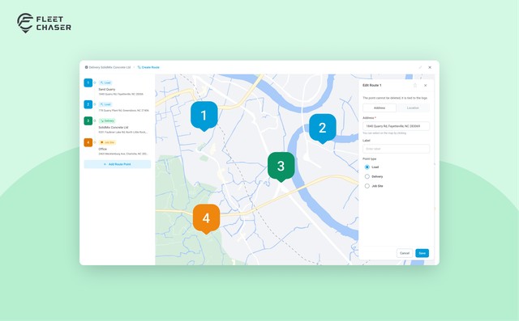Screen dimensions: 519x321
Task: Select map marker number 1
Action: tap(204, 116)
